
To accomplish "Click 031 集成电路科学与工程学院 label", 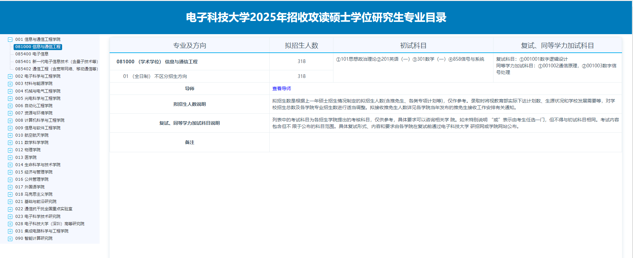I will [x=42, y=231].
